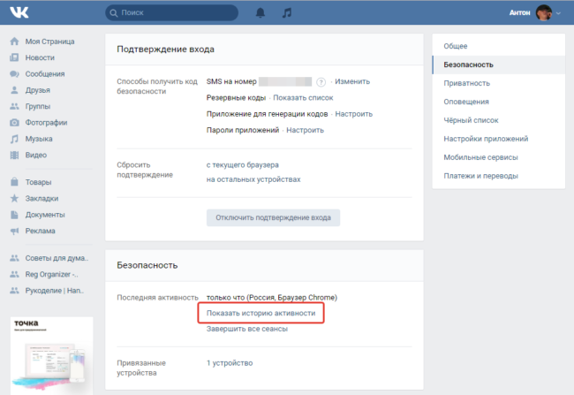The width and height of the screenshot is (574, 395).
Task: Click Показать историю активности link
Action: pyautogui.click(x=261, y=314)
